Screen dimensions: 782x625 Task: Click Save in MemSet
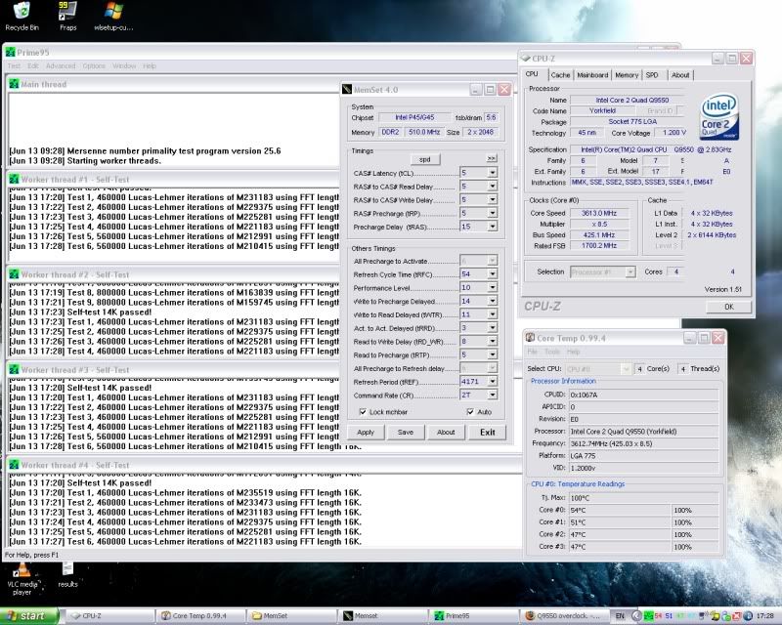pos(406,432)
